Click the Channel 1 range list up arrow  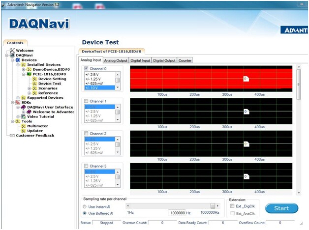point(118,107)
